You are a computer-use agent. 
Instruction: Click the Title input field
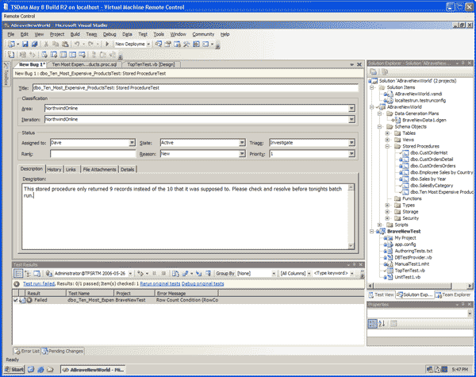[195, 88]
